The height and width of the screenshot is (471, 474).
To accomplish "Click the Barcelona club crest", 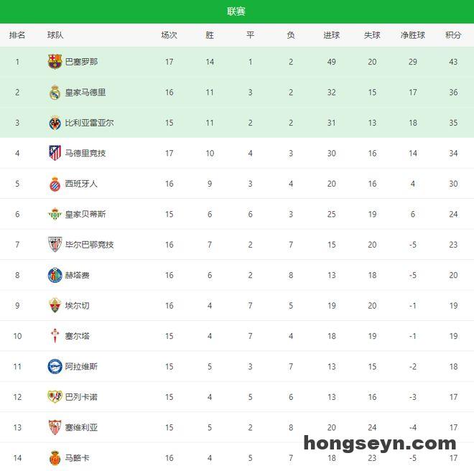I will pyautogui.click(x=55, y=62).
